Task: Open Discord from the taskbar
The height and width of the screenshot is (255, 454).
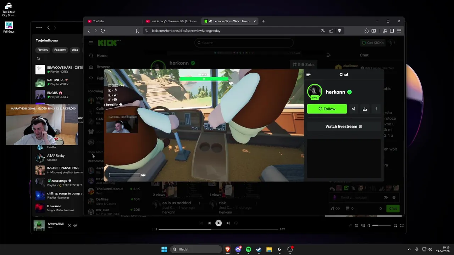Action: [x=238, y=249]
